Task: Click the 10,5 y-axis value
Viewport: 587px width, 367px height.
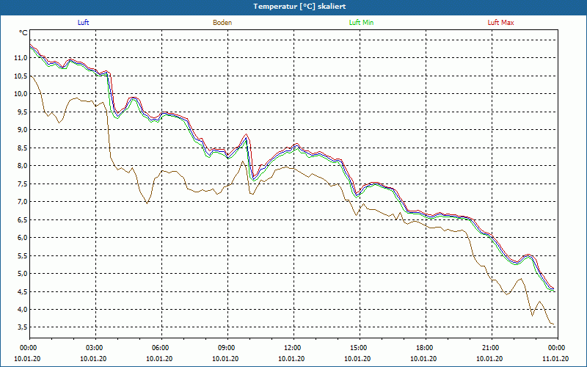Action: point(21,76)
